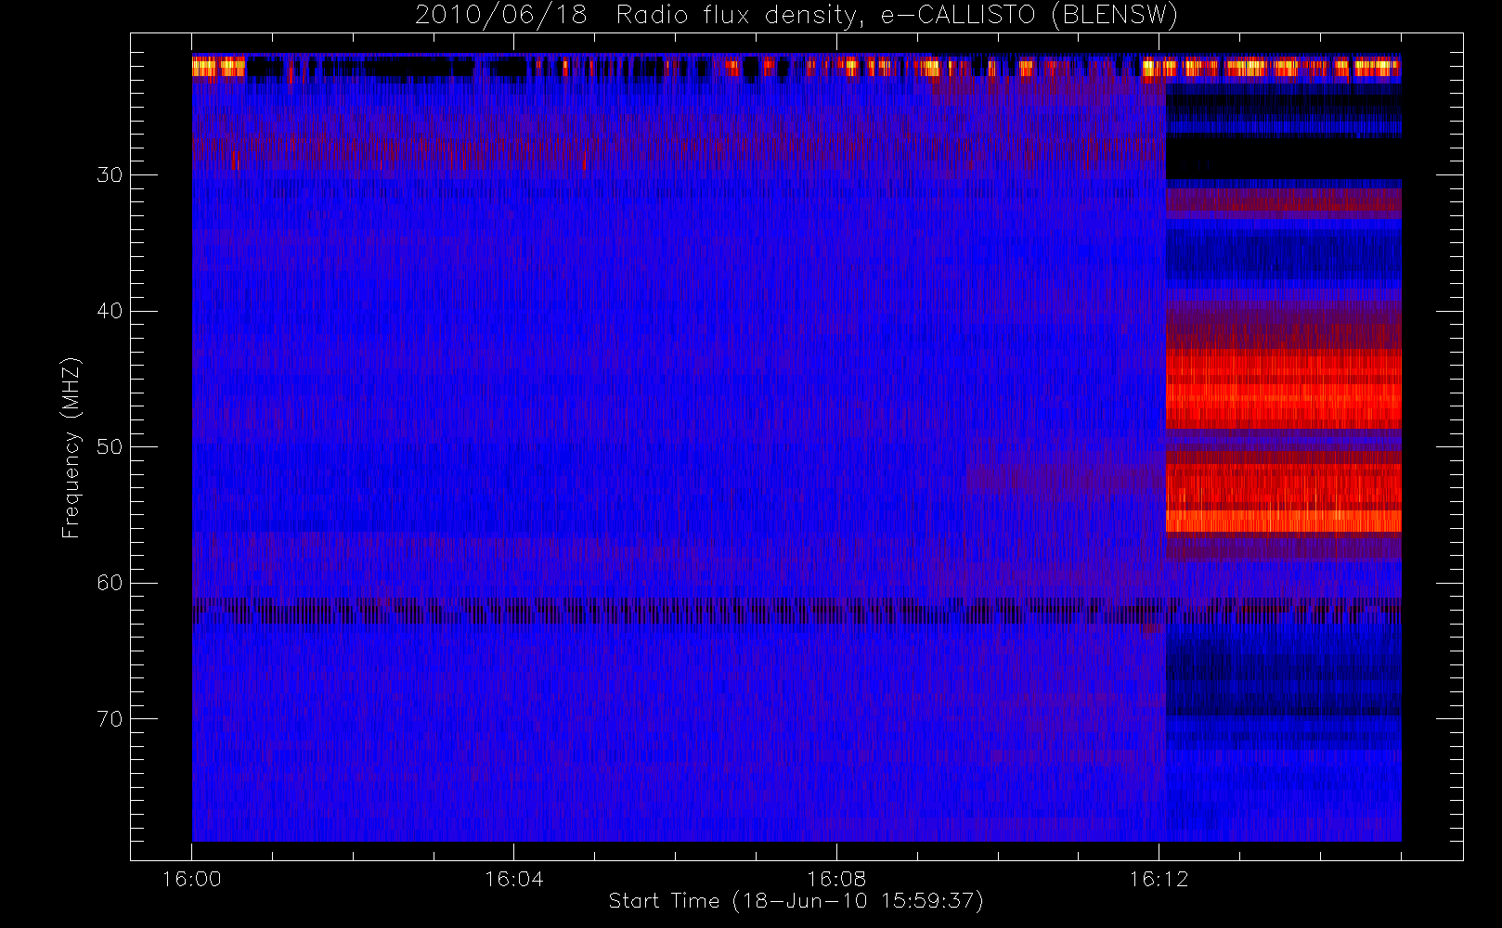Click the 50 frequency tick label
Screen dimensions: 1502x928
110,447
